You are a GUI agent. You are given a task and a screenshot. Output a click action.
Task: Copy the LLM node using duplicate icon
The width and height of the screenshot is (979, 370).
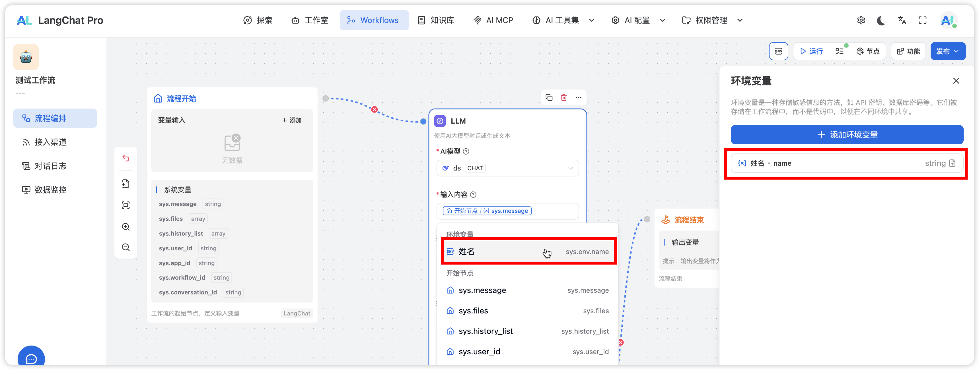(x=549, y=97)
